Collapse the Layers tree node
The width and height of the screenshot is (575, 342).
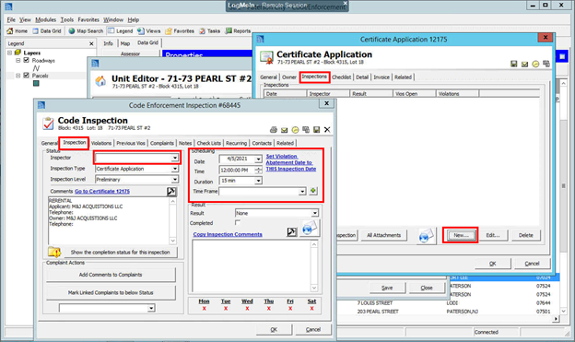pos(9,53)
